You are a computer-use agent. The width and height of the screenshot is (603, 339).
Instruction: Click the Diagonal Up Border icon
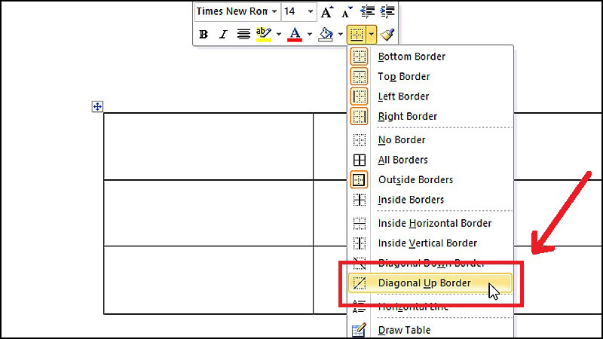pyautogui.click(x=360, y=283)
